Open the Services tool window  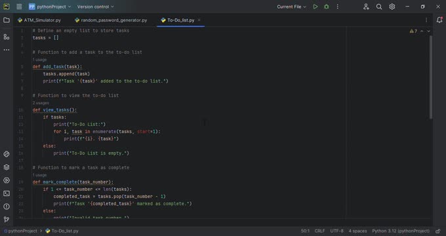pyautogui.click(x=7, y=180)
